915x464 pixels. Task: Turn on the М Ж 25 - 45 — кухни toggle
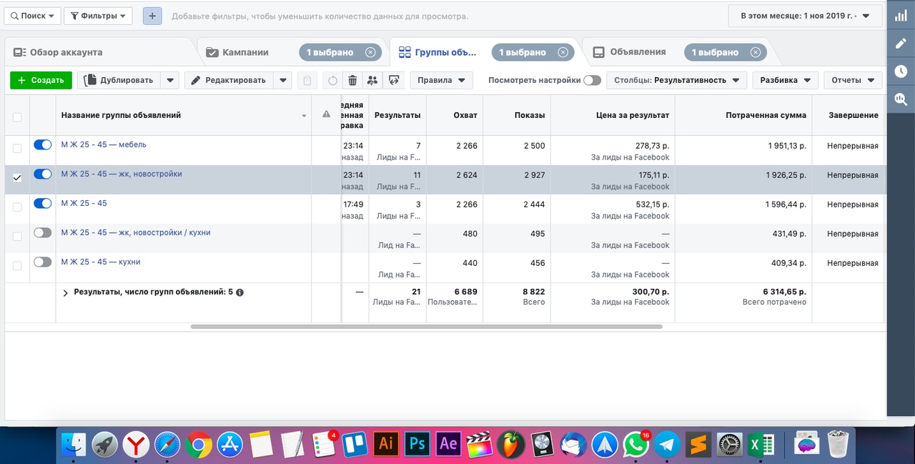43,262
